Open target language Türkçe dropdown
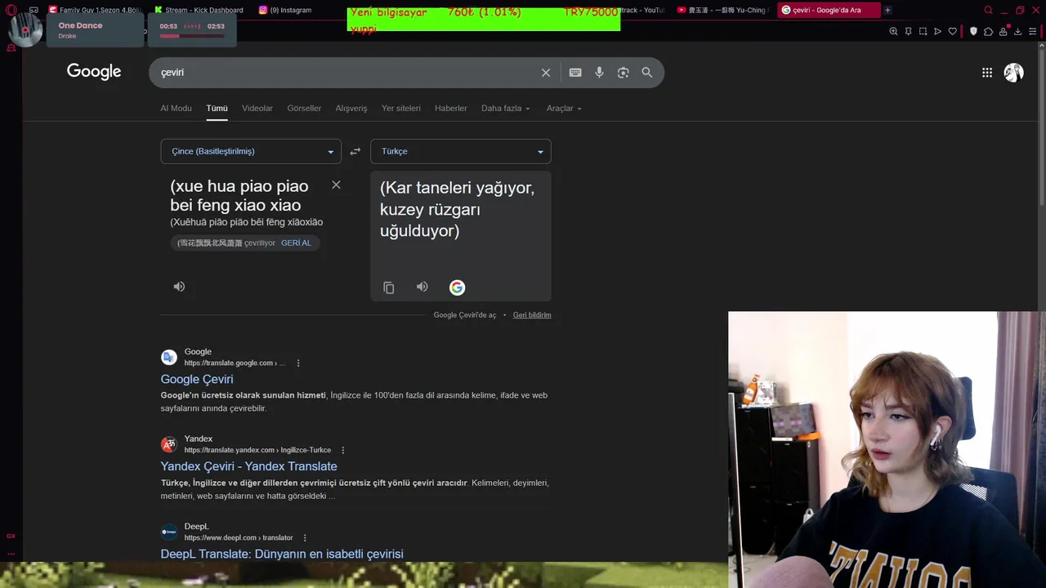The image size is (1046, 588). [x=461, y=151]
